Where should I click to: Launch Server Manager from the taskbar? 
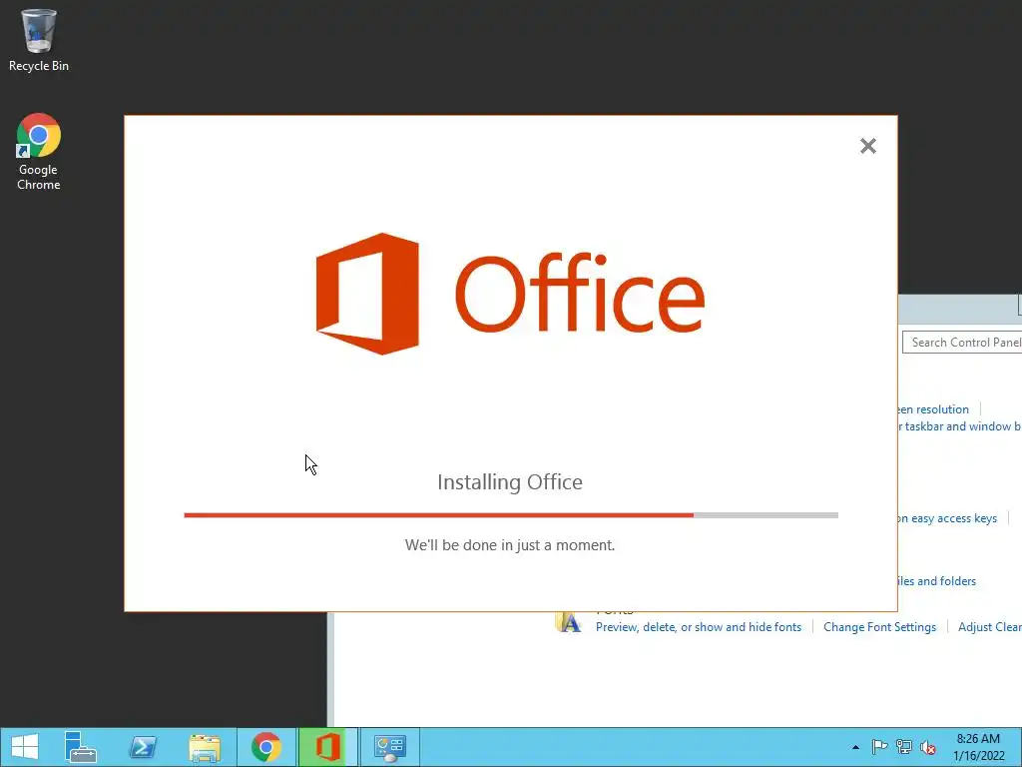81,747
